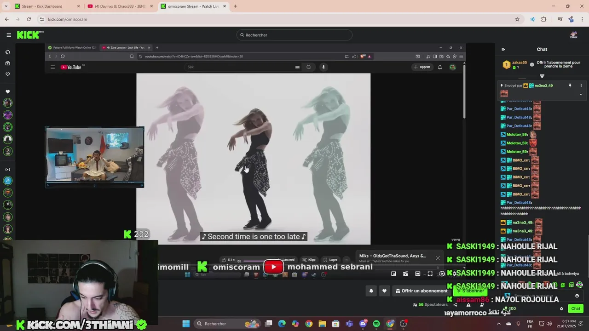Report the stream with the warning triangle icon

click(x=468, y=304)
